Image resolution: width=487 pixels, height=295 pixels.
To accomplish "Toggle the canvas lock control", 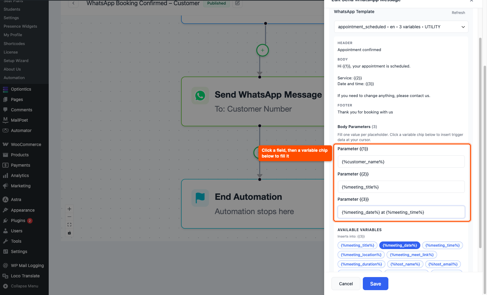I will click(x=69, y=233).
